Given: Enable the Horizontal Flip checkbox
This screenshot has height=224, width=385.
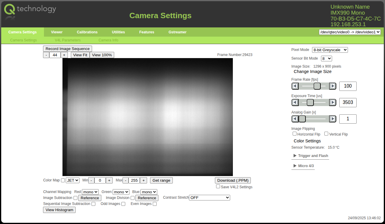Looking at the screenshot, I should tap(294, 134).
